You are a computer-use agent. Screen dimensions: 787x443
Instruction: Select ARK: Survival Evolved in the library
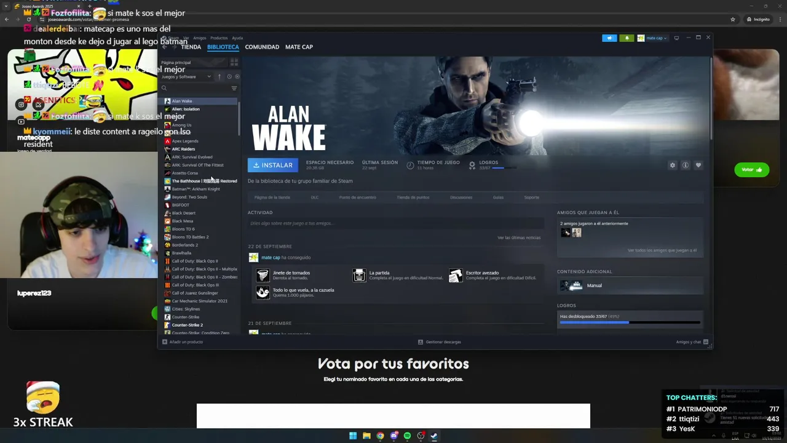click(192, 157)
